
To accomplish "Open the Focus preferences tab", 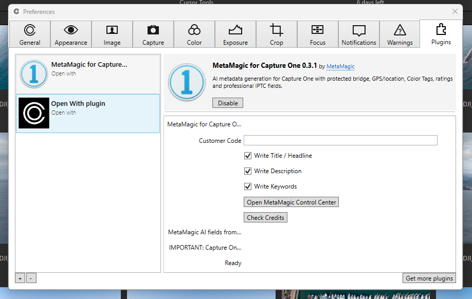I will coord(318,34).
